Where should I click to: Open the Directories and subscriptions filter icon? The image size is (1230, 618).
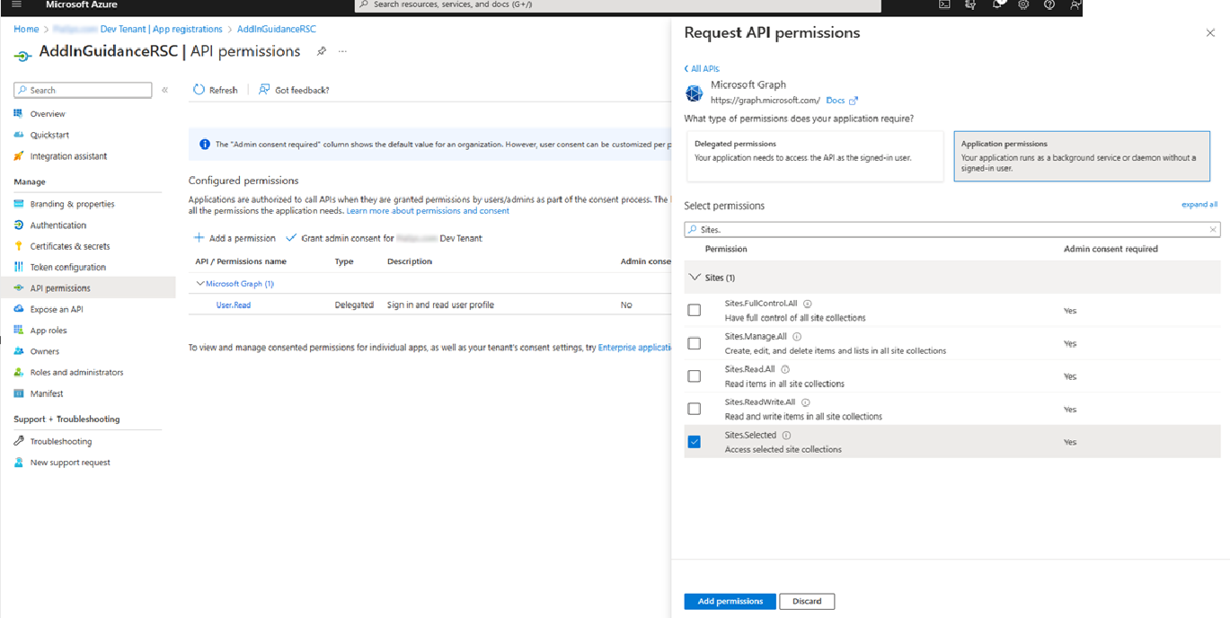tap(970, 4)
